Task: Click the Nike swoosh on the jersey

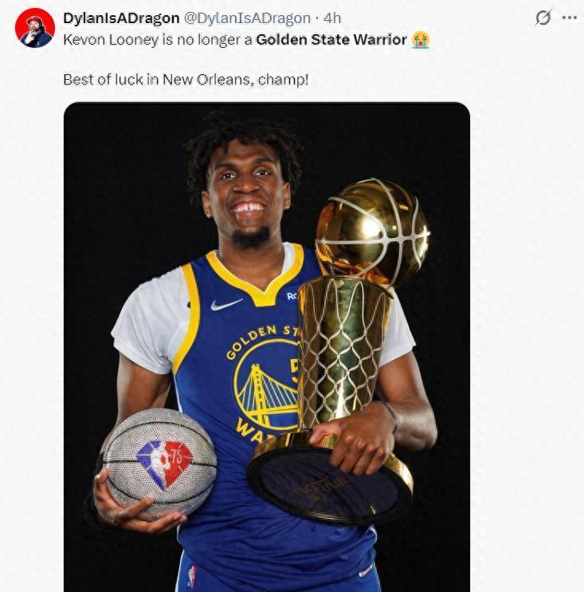Action: pos(226,305)
